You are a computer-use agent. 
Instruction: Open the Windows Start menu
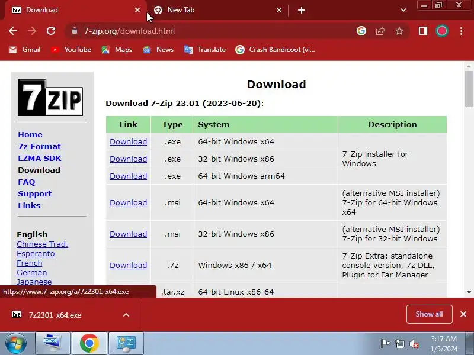tap(15, 343)
